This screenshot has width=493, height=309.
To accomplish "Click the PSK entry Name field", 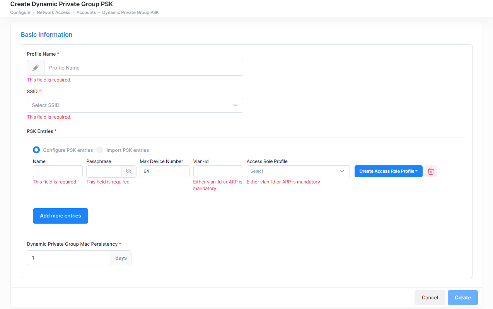I will coord(58,171).
